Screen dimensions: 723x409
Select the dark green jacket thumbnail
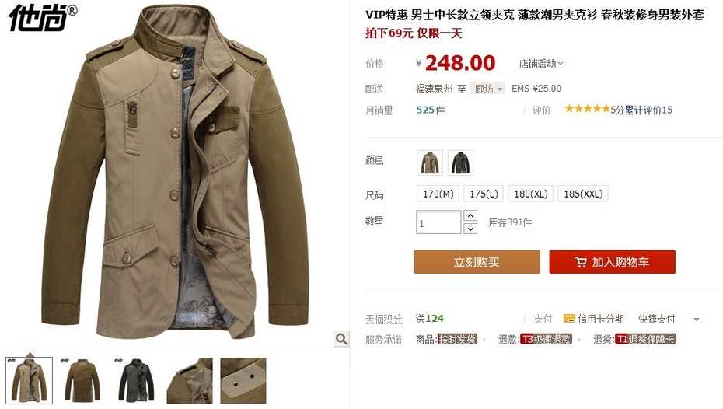pyautogui.click(x=134, y=380)
